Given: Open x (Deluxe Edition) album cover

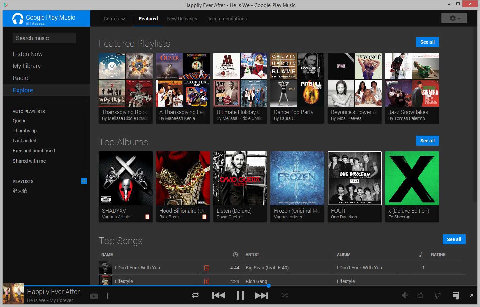Looking at the screenshot, I should [x=412, y=178].
